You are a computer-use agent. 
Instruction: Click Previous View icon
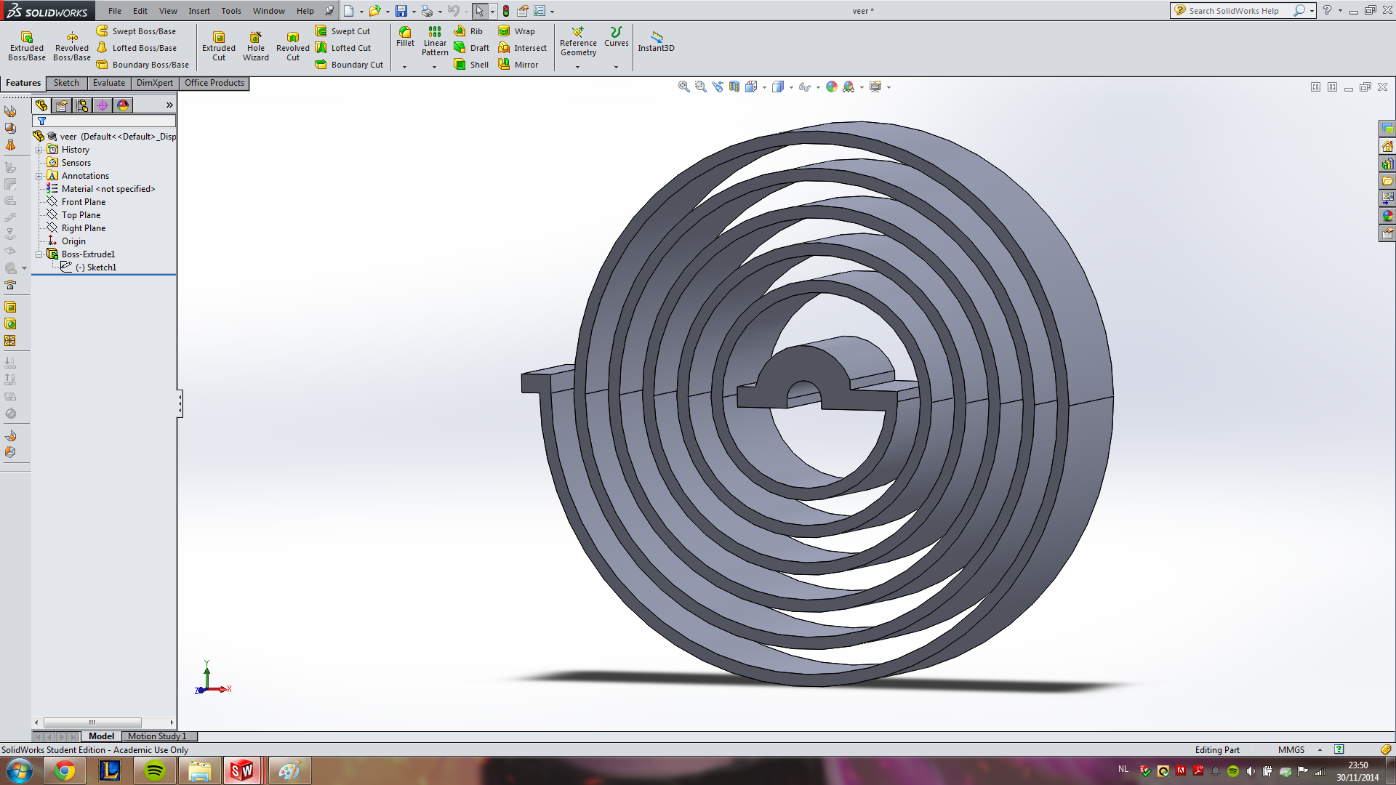718,87
